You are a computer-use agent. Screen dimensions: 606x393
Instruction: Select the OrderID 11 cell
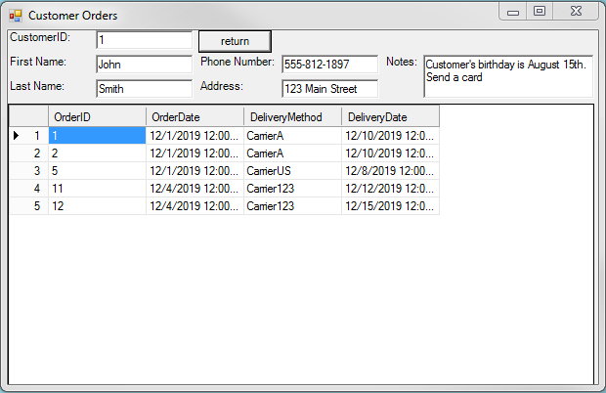click(x=97, y=189)
